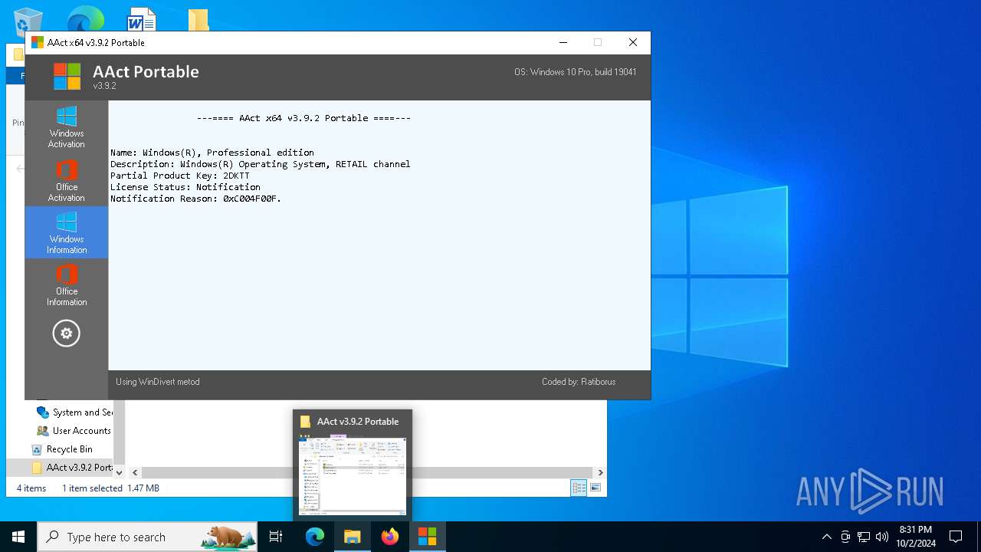Viewport: 981px width, 552px height.
Task: Click 'Coded by: Ratiborus' text
Action: 579,382
